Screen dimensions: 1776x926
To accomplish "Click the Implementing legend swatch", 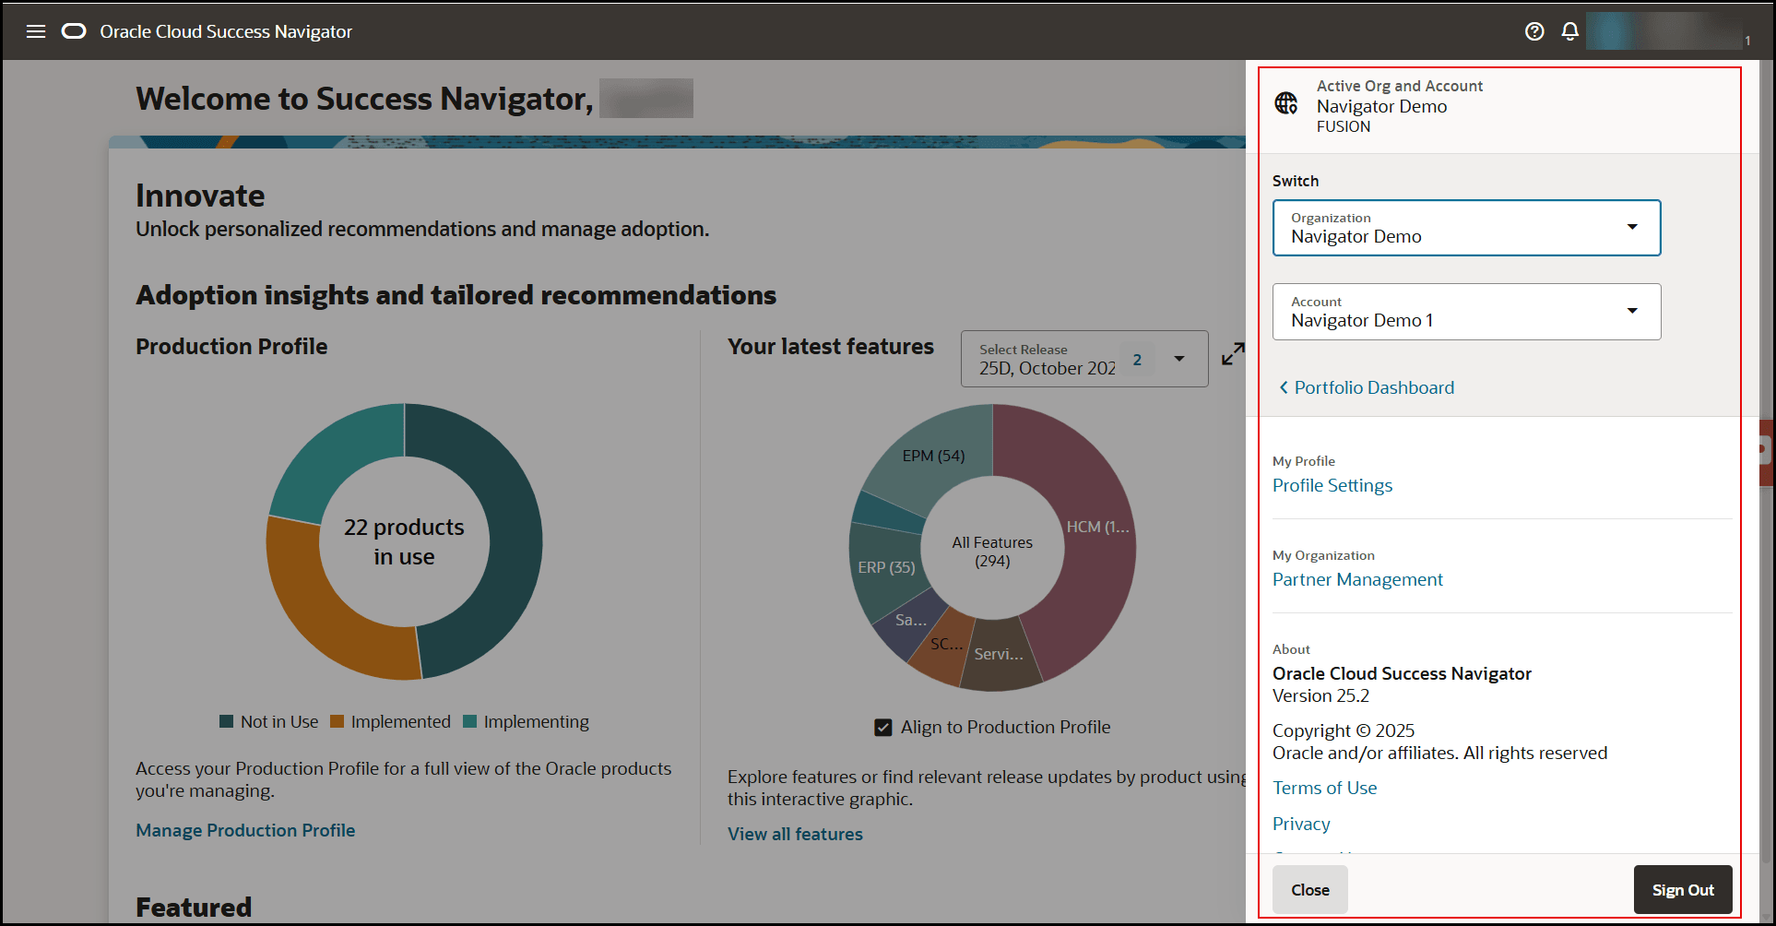I will click(469, 722).
